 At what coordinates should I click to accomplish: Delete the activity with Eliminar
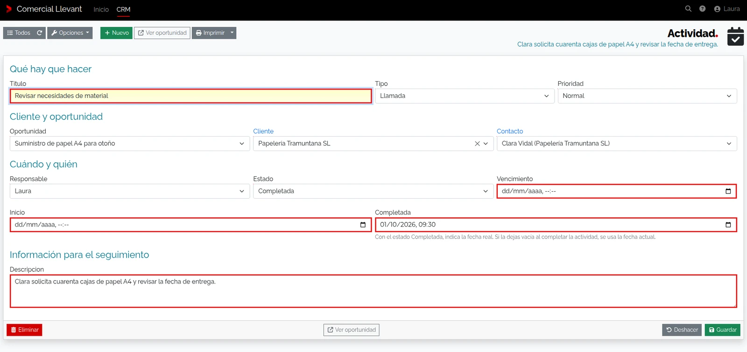tap(24, 330)
